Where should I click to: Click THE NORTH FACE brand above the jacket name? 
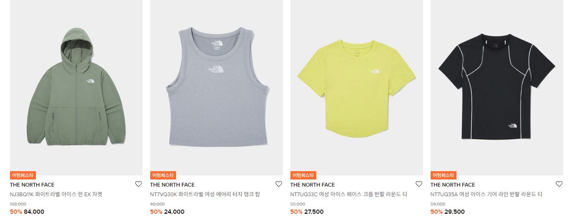click(x=32, y=185)
